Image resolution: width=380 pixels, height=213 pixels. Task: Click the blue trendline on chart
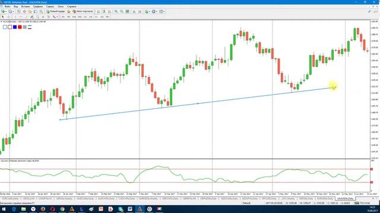click(198, 104)
